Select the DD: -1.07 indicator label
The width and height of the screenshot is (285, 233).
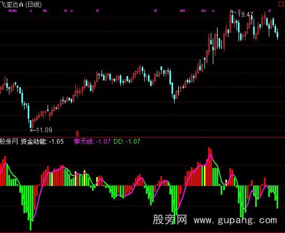click(127, 141)
